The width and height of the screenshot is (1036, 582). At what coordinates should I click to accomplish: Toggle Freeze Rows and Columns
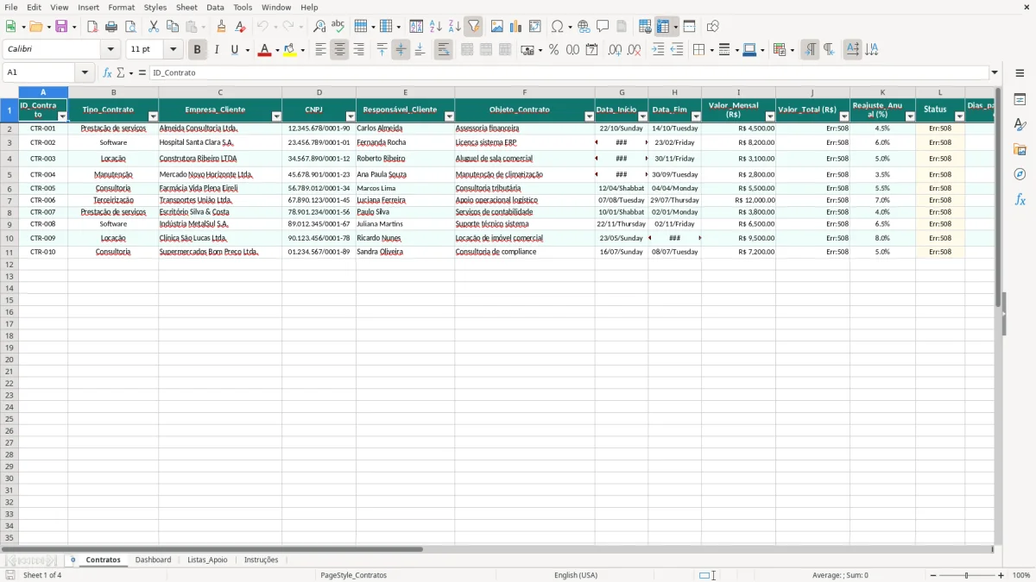(662, 27)
